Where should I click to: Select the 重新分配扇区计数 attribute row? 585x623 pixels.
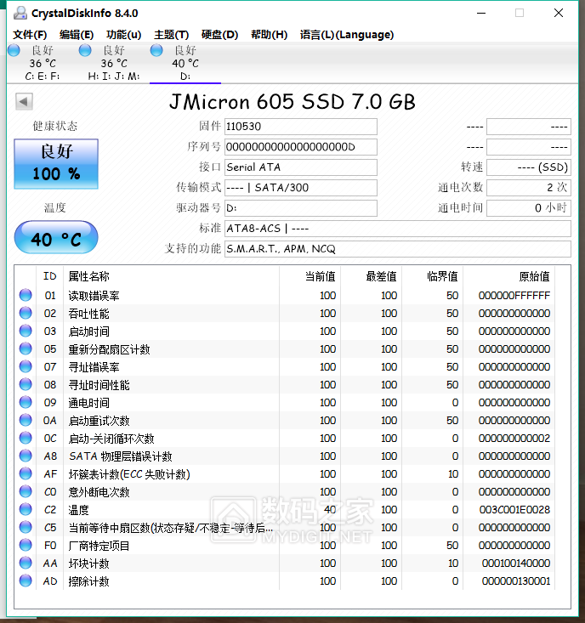[x=285, y=348]
